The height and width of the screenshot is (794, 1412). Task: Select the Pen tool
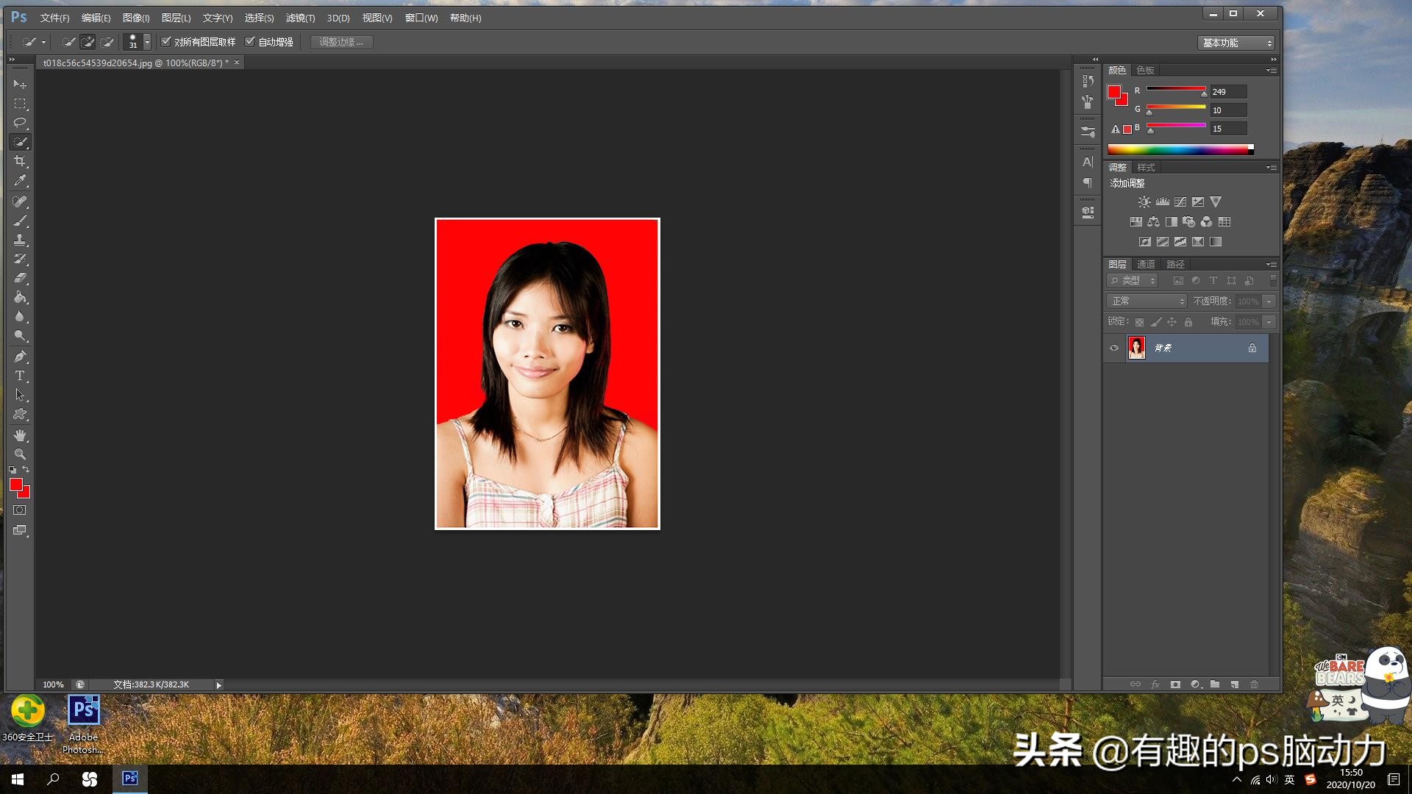click(20, 357)
